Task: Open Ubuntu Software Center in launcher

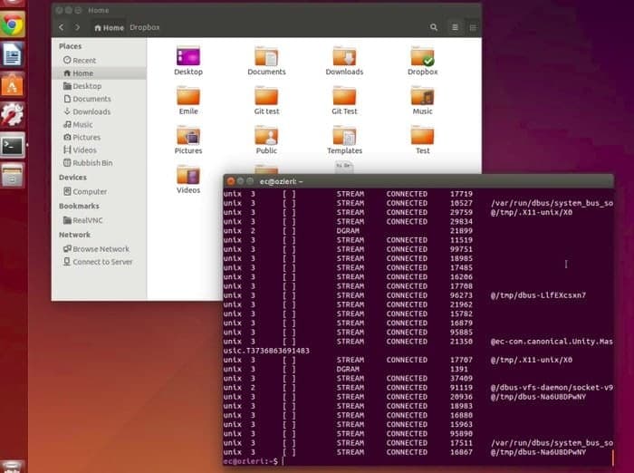Action: coord(13,84)
